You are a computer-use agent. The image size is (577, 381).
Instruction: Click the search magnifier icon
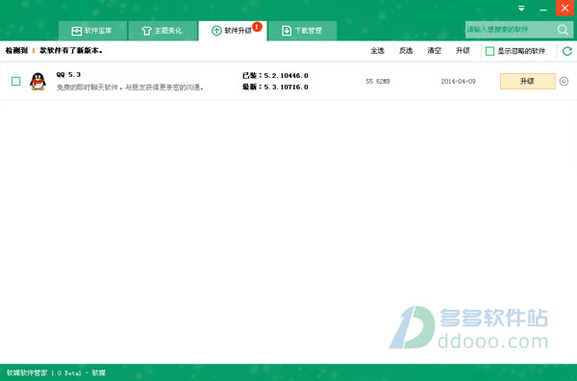pos(563,30)
